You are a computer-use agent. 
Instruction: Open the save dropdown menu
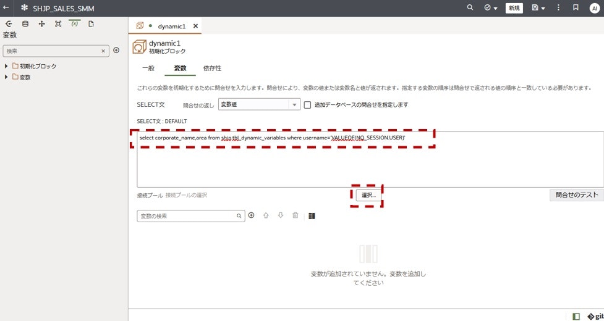point(538,7)
